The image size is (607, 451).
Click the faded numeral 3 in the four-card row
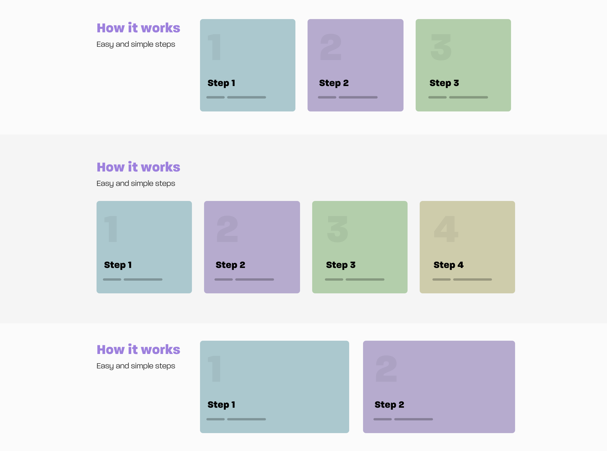pos(338,229)
